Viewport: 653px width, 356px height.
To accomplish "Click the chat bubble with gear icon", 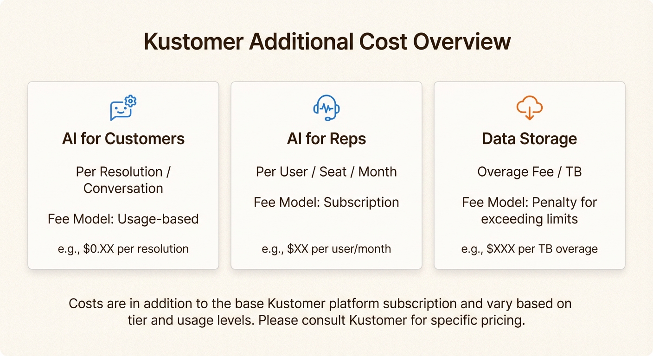I will click(123, 108).
